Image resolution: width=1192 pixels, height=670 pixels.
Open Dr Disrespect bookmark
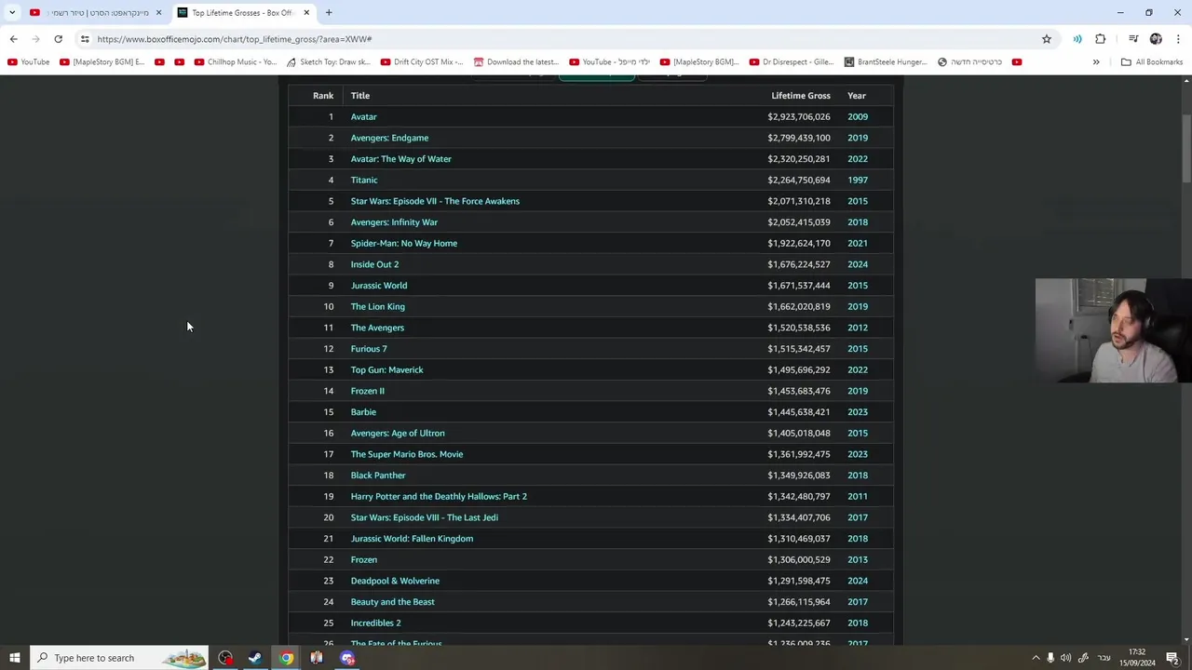point(792,62)
